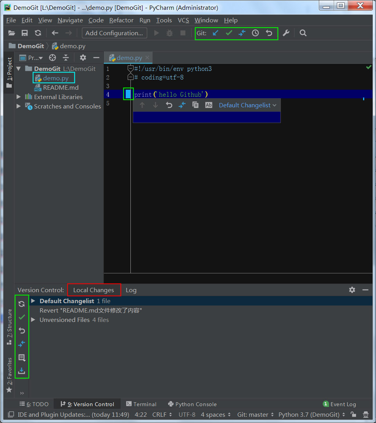Open the Python Console tool window

click(x=192, y=404)
